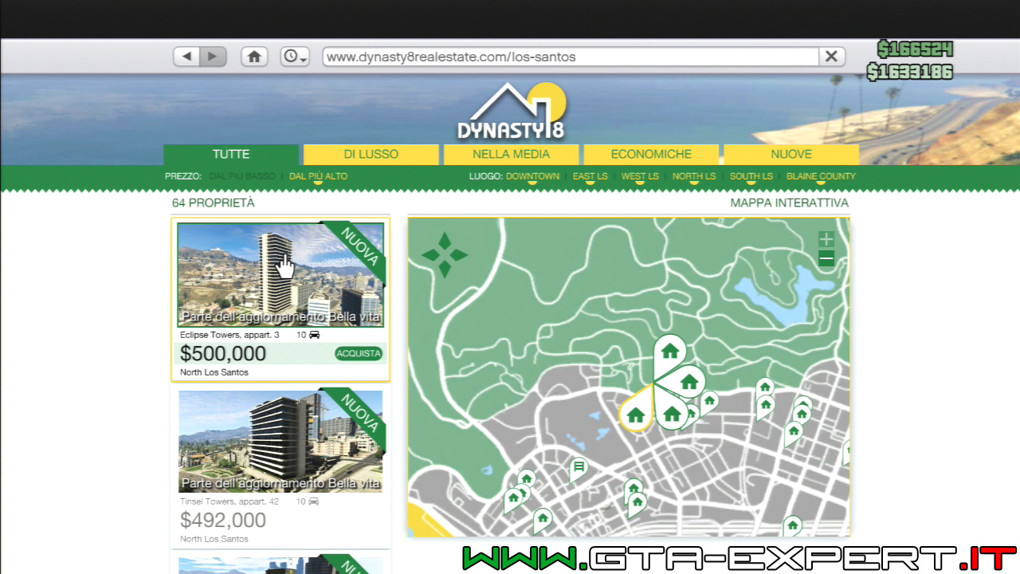Open the browser history clock dropdown

(x=295, y=57)
